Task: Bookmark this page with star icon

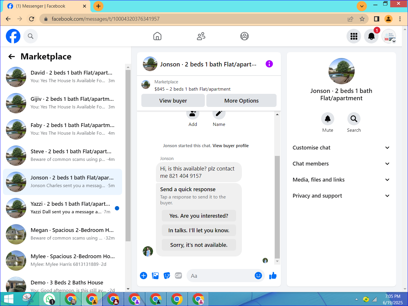Action: click(362, 19)
